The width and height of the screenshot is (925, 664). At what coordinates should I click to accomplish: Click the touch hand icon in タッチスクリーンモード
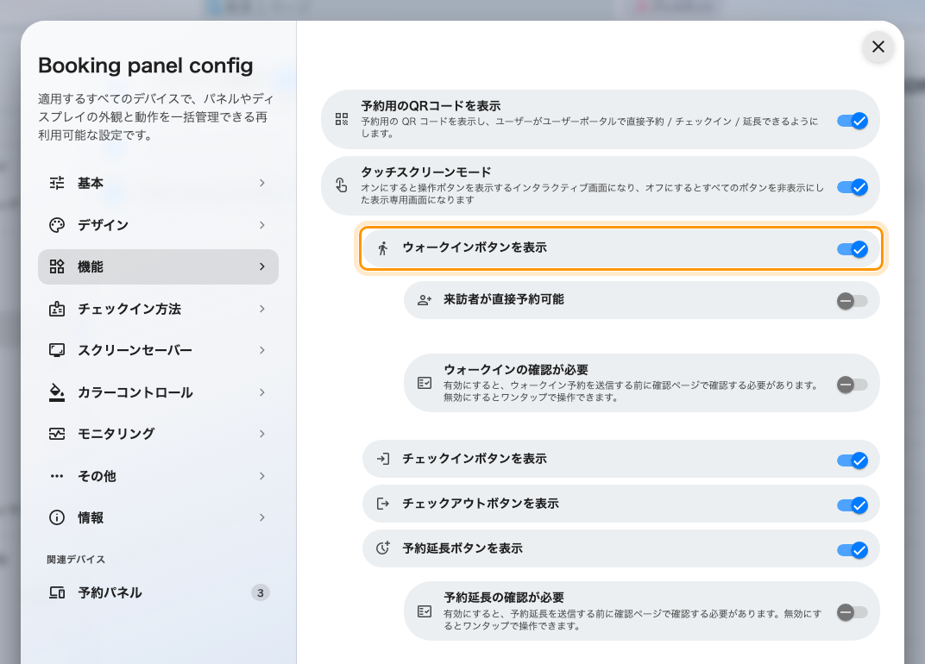point(342,185)
